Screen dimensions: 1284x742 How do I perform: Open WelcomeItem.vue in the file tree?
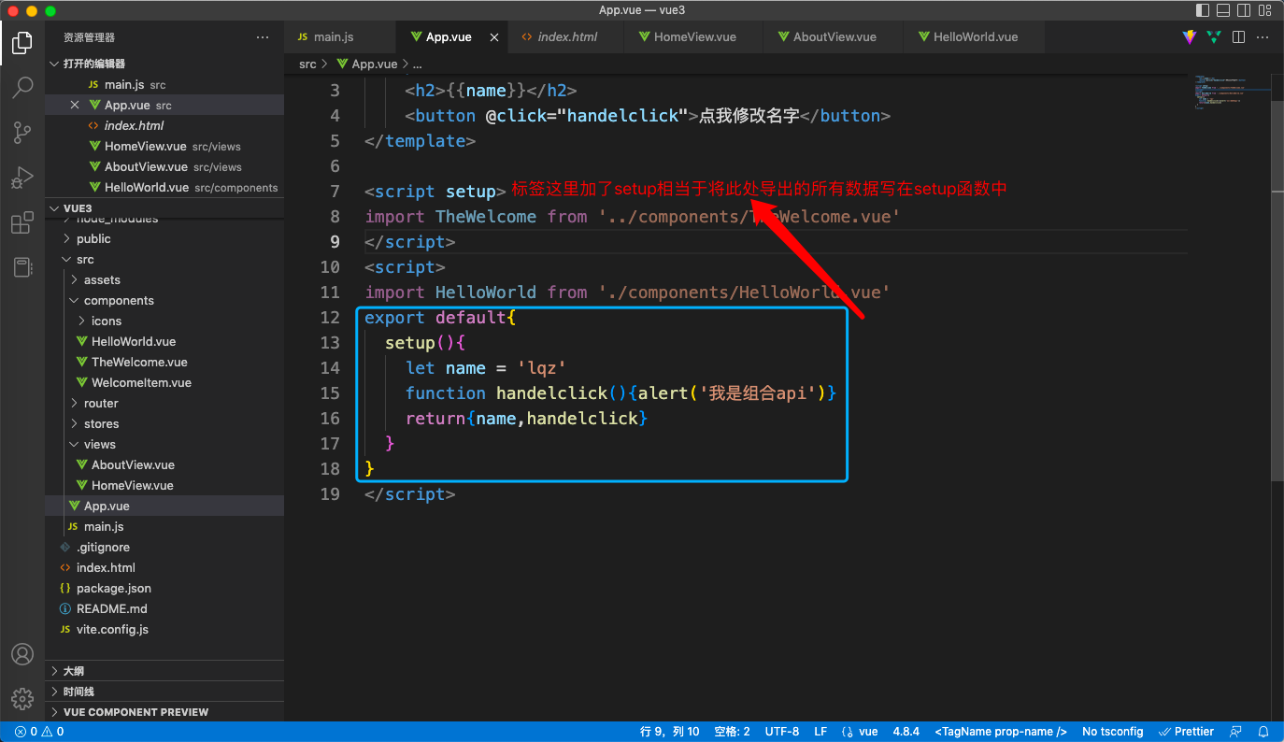164,383
